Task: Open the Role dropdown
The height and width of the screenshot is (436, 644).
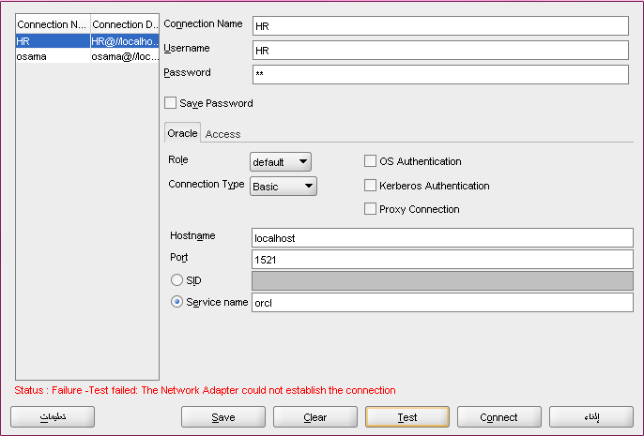Action: (x=280, y=162)
